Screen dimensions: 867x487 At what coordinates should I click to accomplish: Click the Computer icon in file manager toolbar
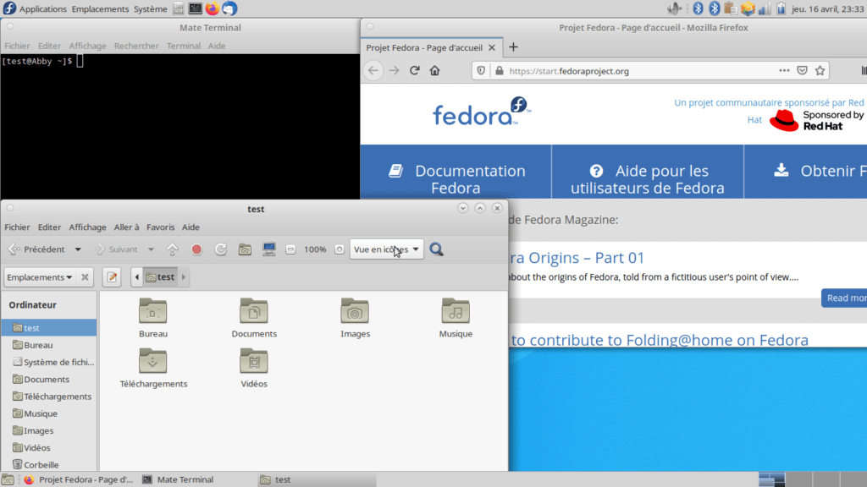point(268,249)
